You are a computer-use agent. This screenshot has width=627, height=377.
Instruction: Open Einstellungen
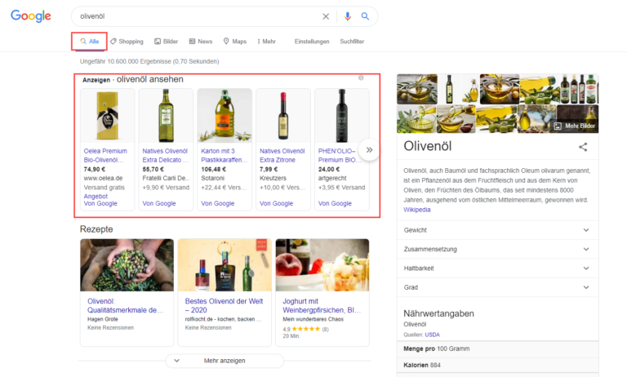coord(312,41)
